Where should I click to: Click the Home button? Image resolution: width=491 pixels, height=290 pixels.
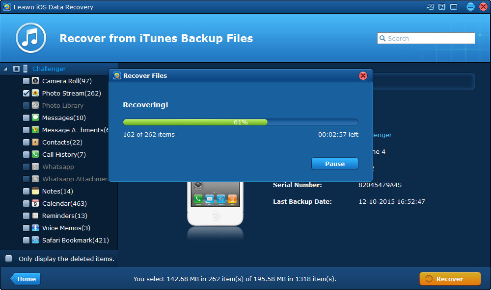pos(26,279)
